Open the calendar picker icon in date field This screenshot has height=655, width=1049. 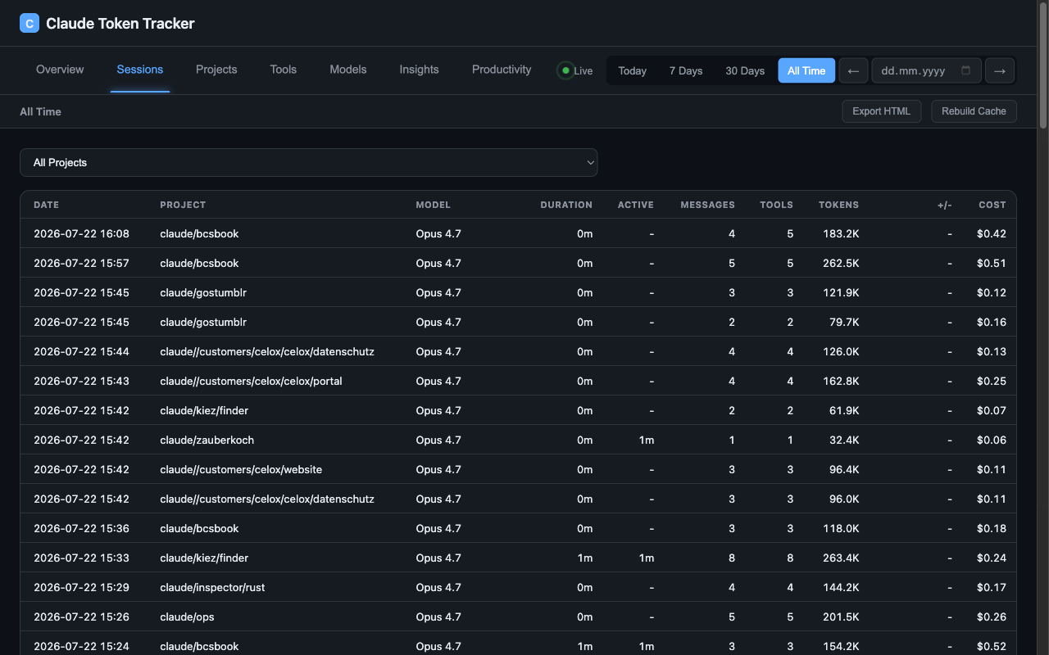965,70
